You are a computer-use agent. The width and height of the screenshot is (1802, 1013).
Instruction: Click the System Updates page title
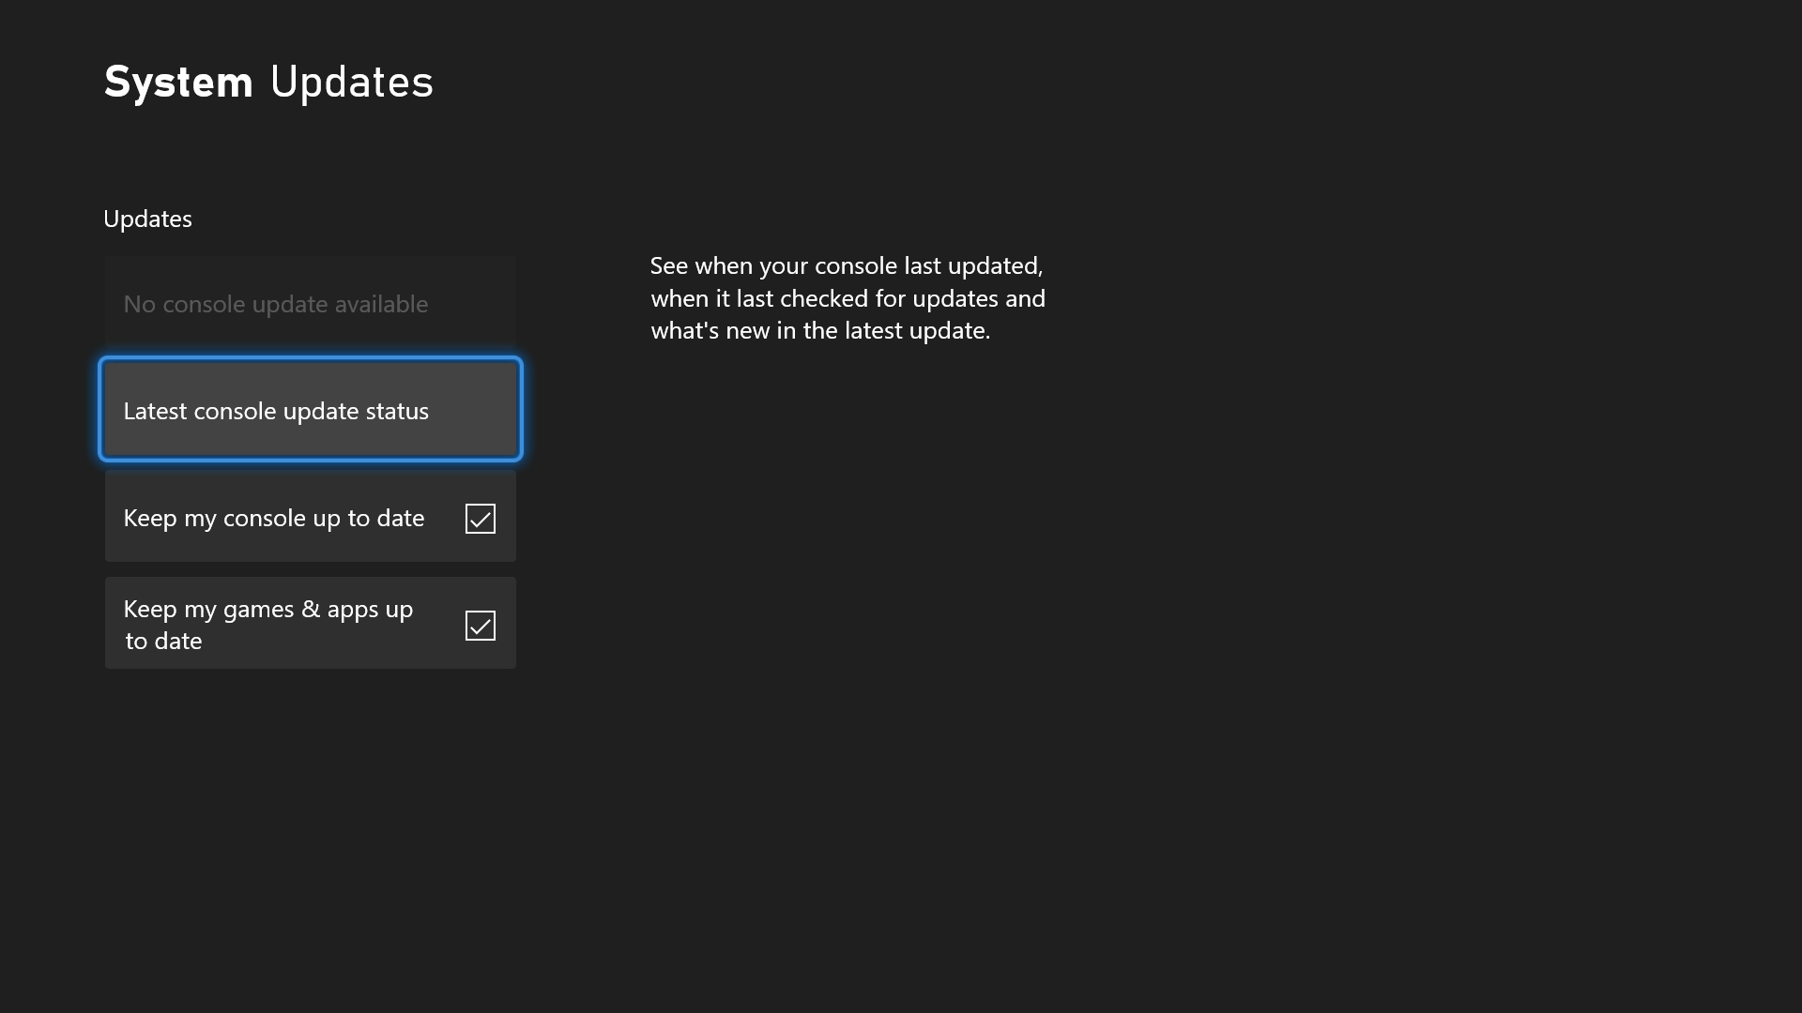[268, 82]
